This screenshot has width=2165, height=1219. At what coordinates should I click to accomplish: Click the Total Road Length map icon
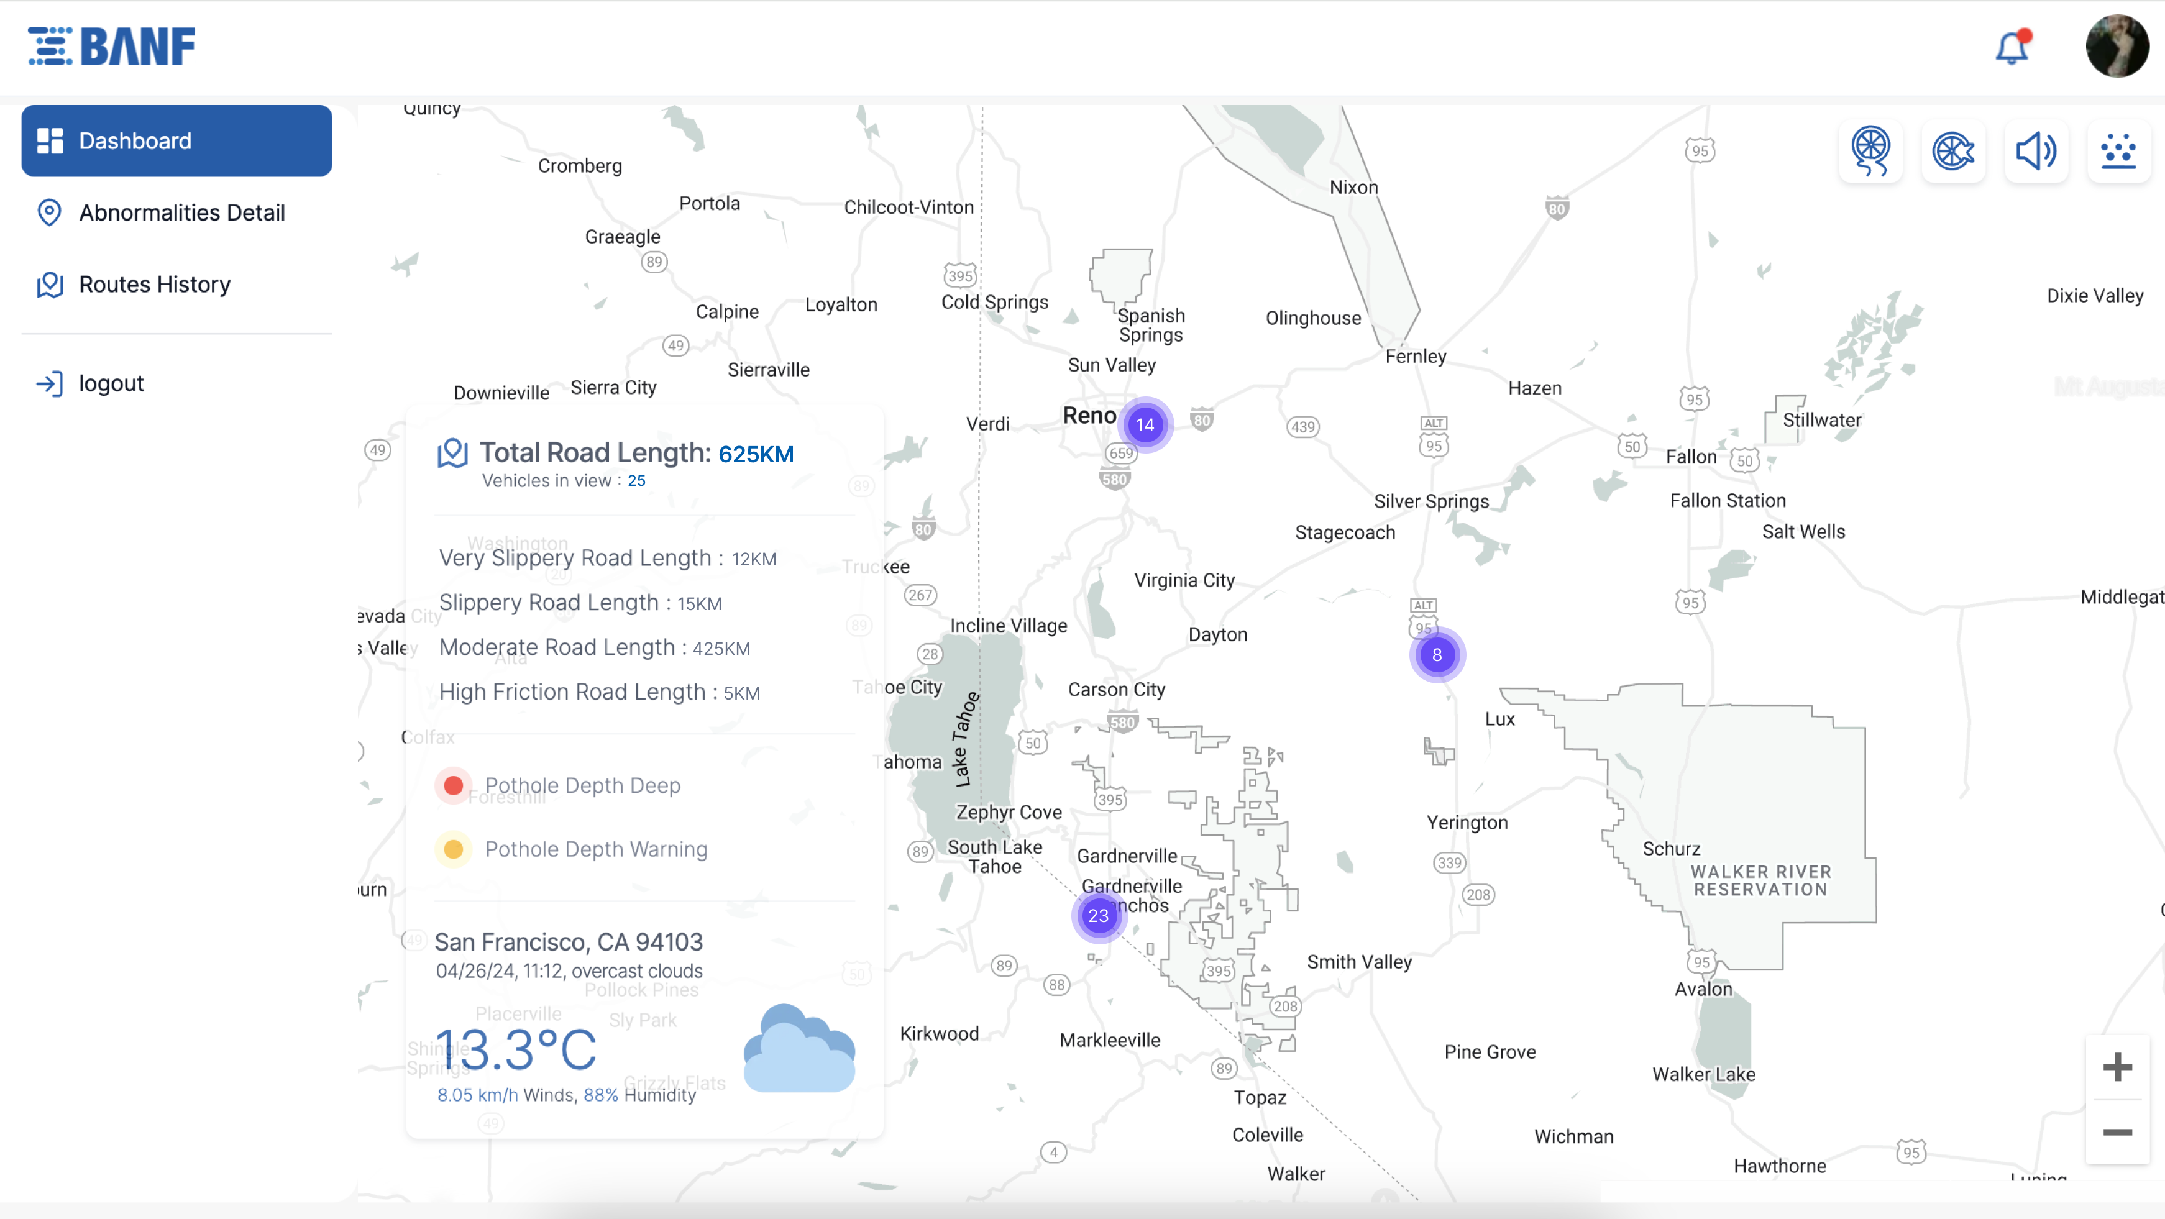pyautogui.click(x=452, y=454)
